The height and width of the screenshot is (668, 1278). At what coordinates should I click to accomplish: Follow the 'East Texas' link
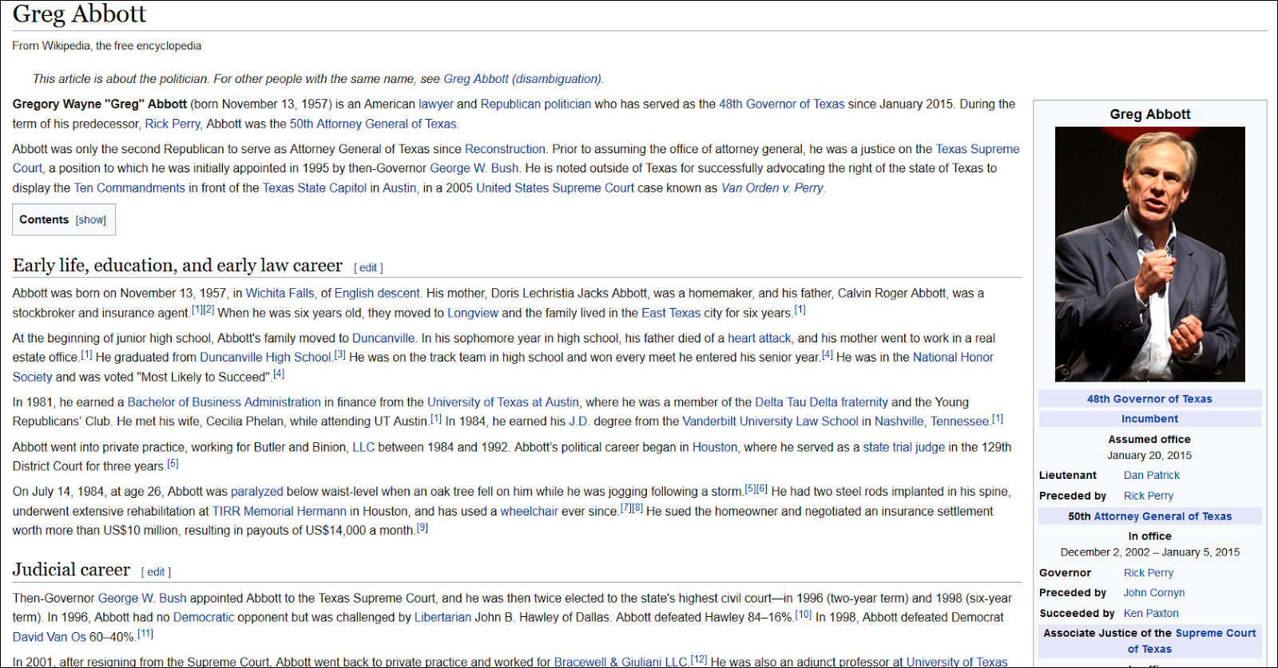point(671,313)
